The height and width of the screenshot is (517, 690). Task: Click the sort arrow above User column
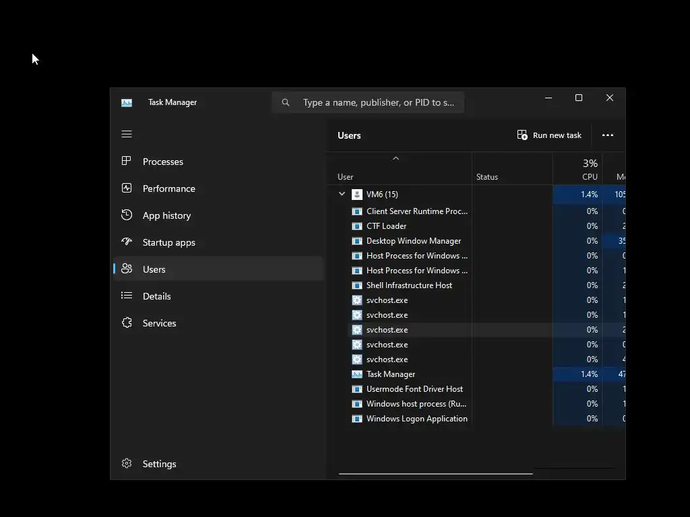coord(396,158)
